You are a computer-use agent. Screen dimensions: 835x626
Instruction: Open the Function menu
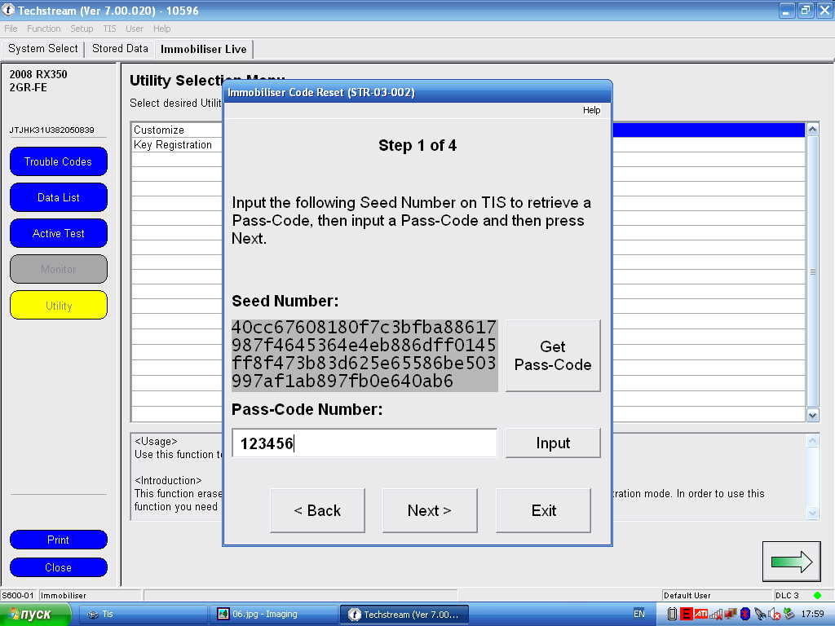(x=44, y=29)
